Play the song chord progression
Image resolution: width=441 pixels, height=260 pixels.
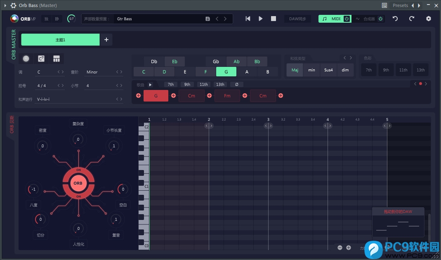tap(151, 85)
